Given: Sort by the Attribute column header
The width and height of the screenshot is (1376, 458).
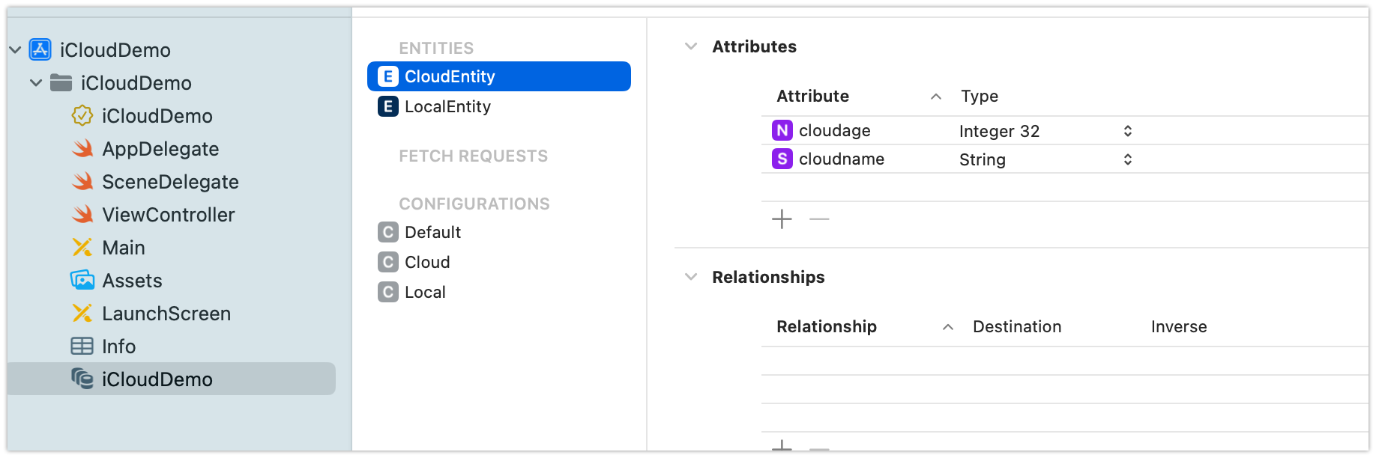Looking at the screenshot, I should point(812,97).
